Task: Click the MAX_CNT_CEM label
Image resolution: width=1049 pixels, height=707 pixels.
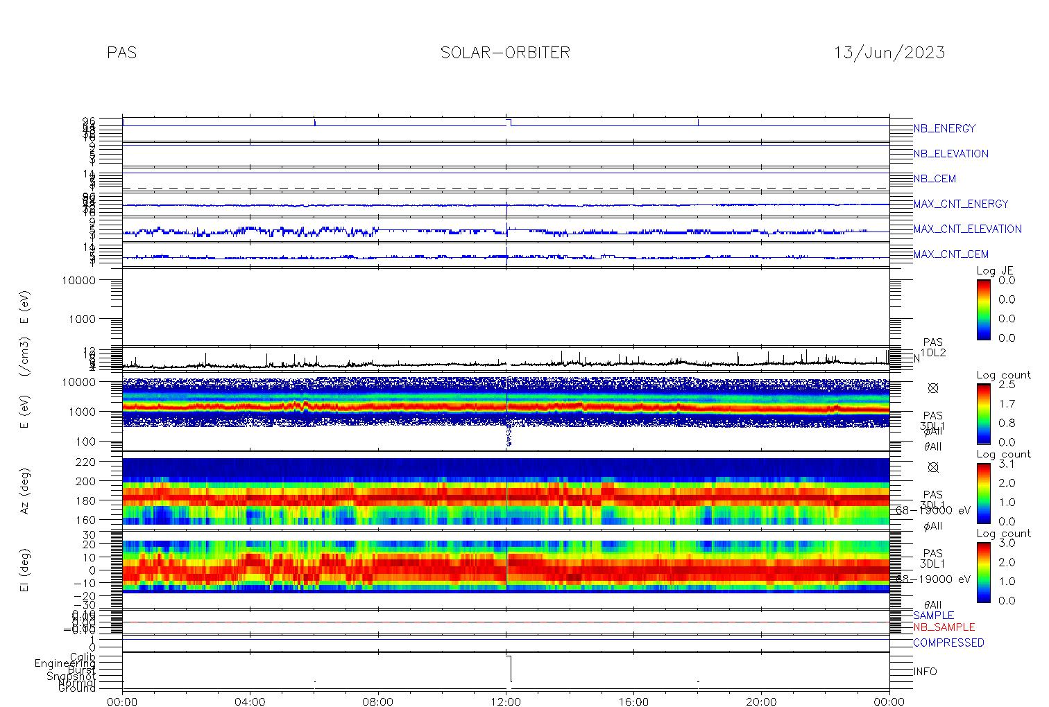Action: tap(951, 254)
